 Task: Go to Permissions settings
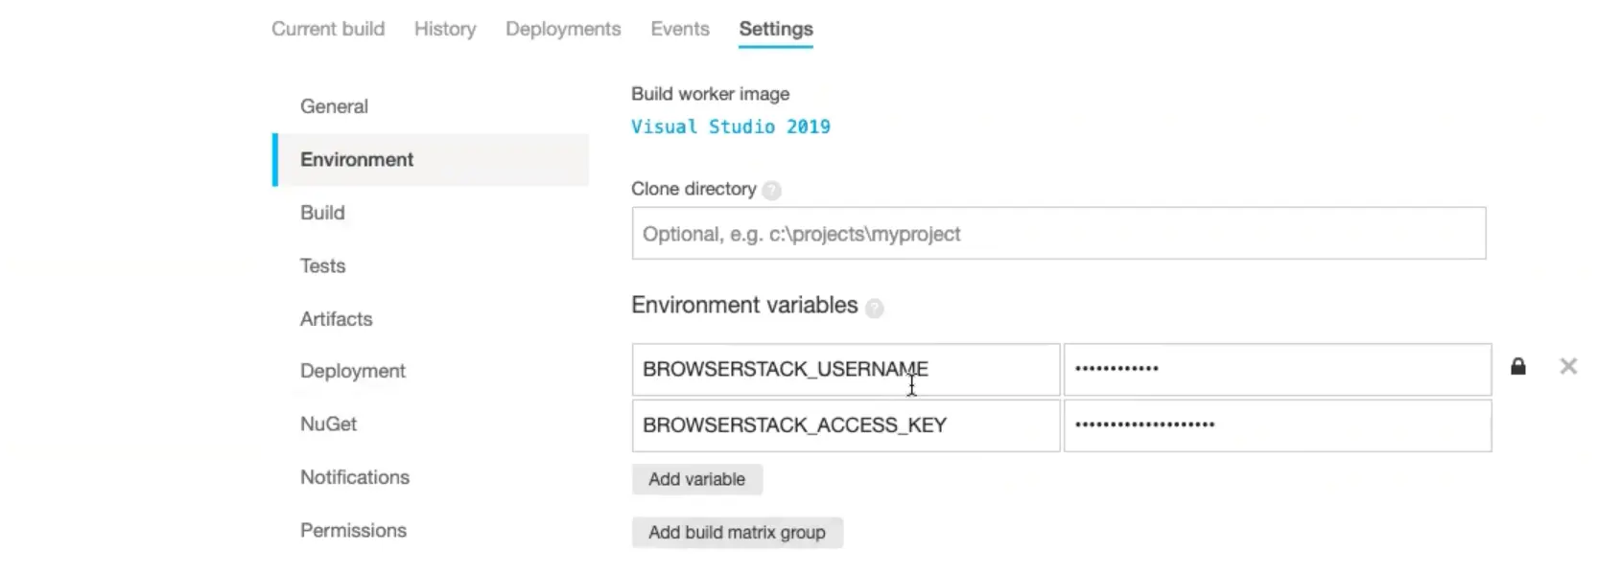[x=353, y=530]
